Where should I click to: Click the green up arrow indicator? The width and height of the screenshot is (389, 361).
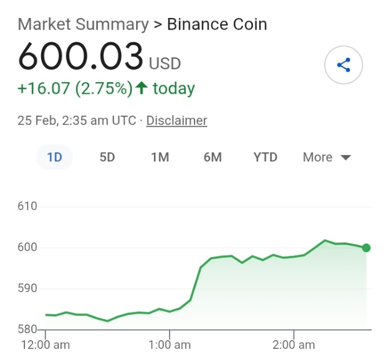click(142, 88)
